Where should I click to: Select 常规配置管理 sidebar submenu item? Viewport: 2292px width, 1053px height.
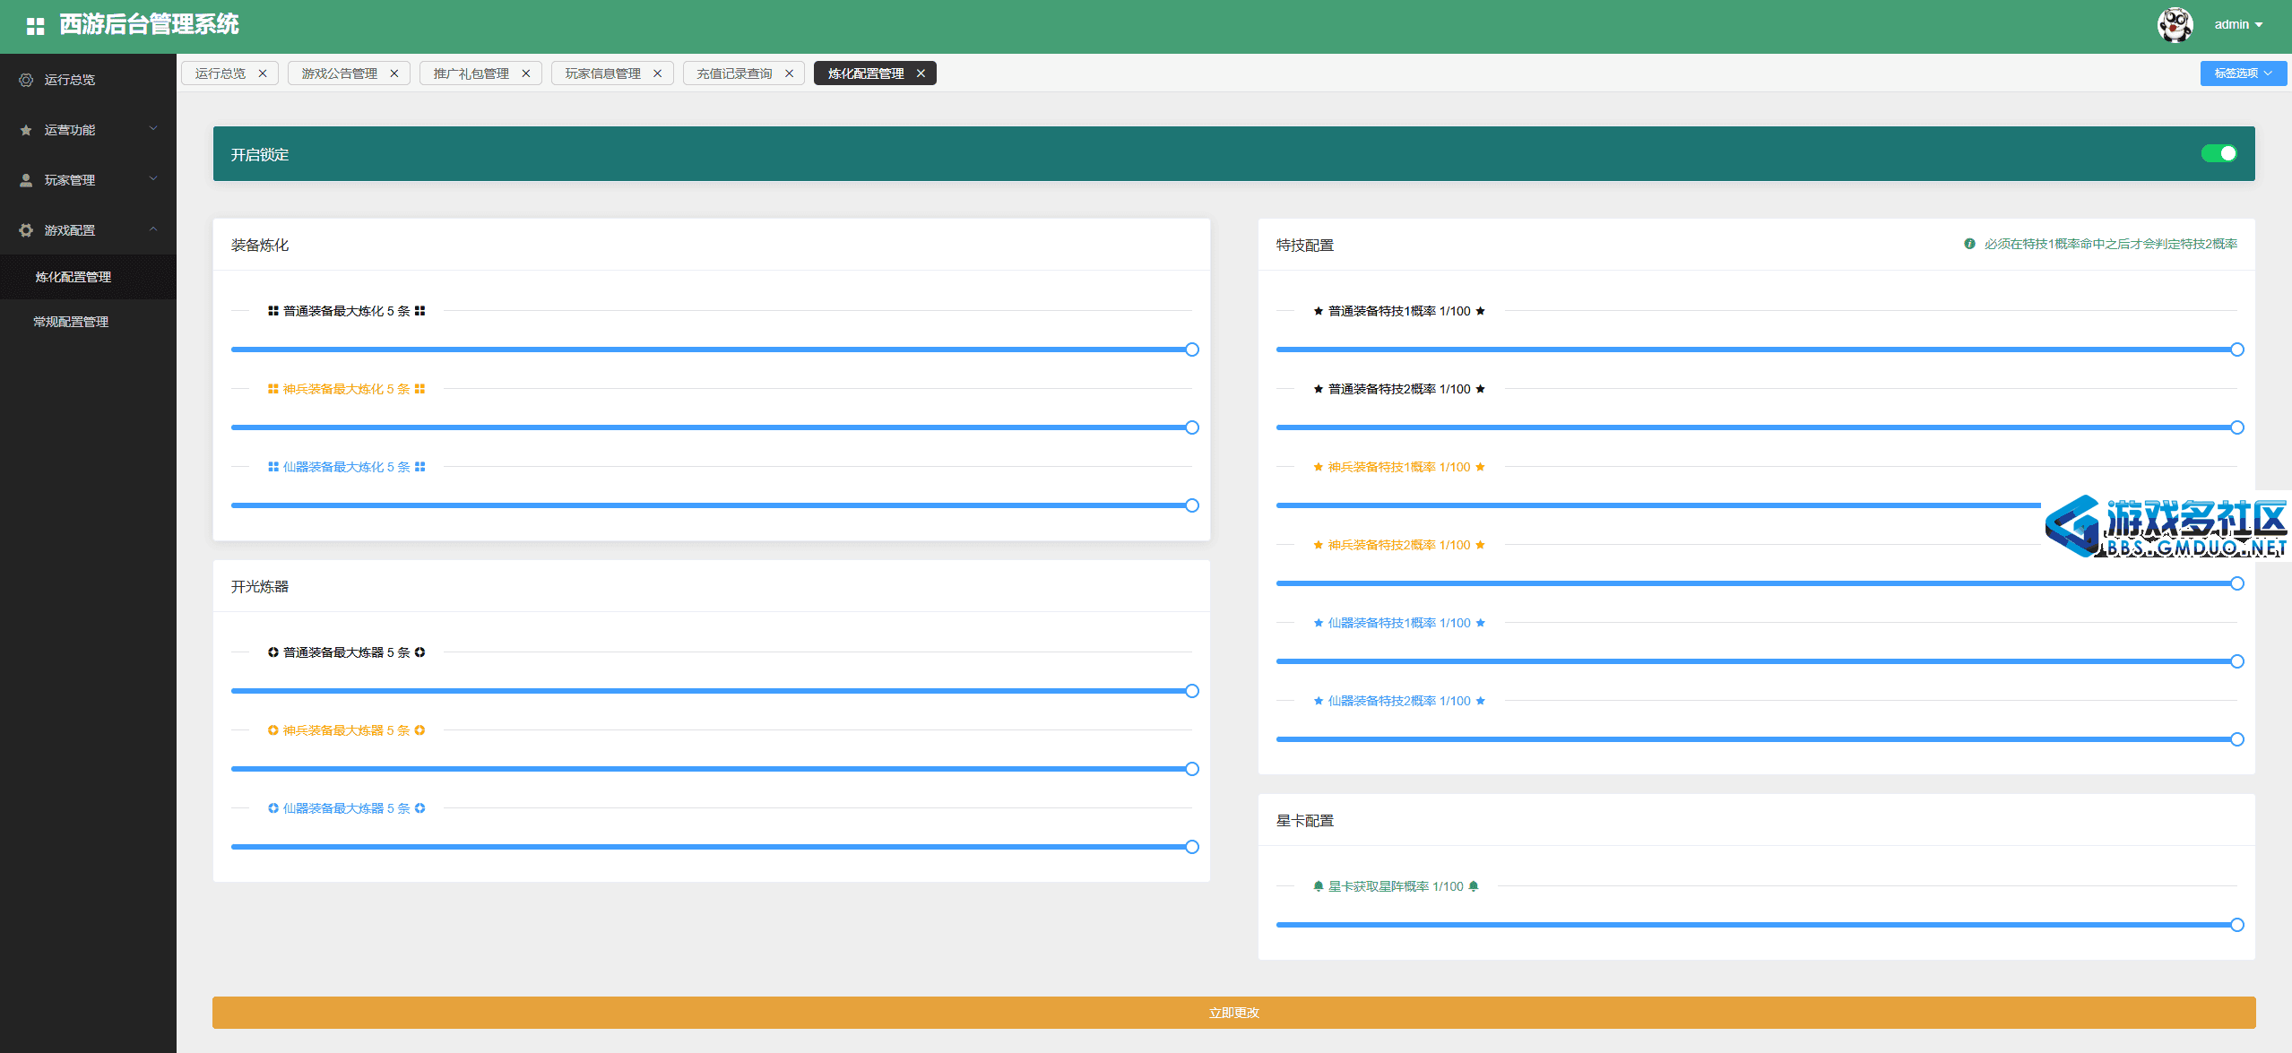(x=88, y=322)
